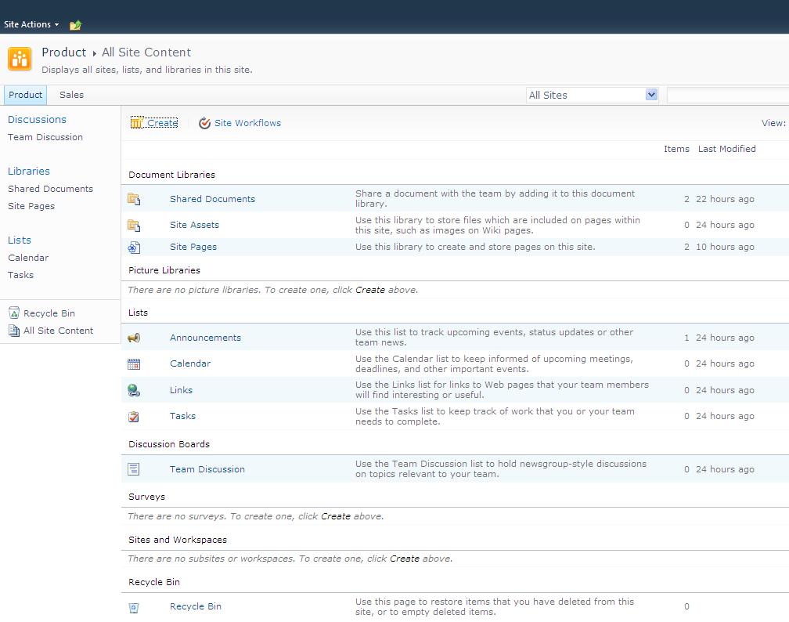Open Site Workflows via its circular icon

(204, 123)
